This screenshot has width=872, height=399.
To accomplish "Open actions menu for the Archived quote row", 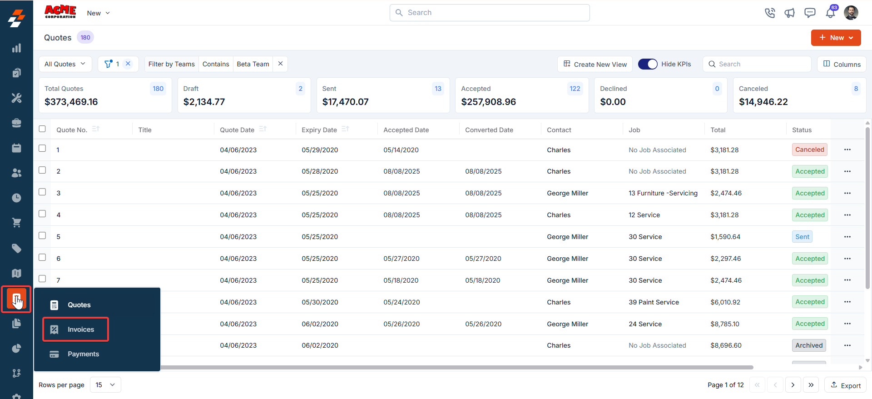I will (x=847, y=345).
